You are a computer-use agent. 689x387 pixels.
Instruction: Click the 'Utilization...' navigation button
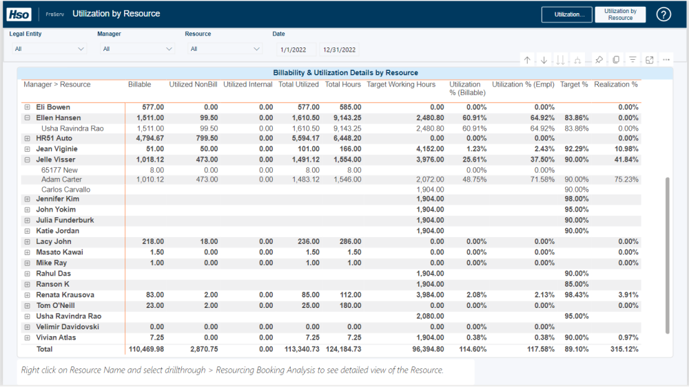click(x=567, y=14)
